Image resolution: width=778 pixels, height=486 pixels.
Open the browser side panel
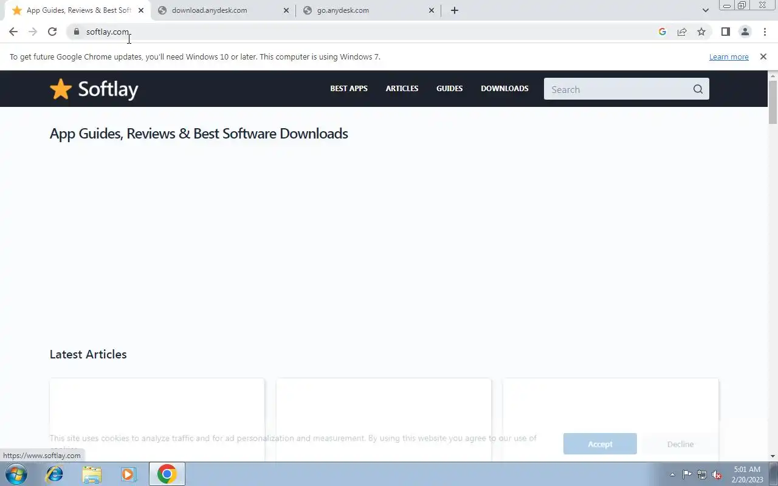[725, 32]
